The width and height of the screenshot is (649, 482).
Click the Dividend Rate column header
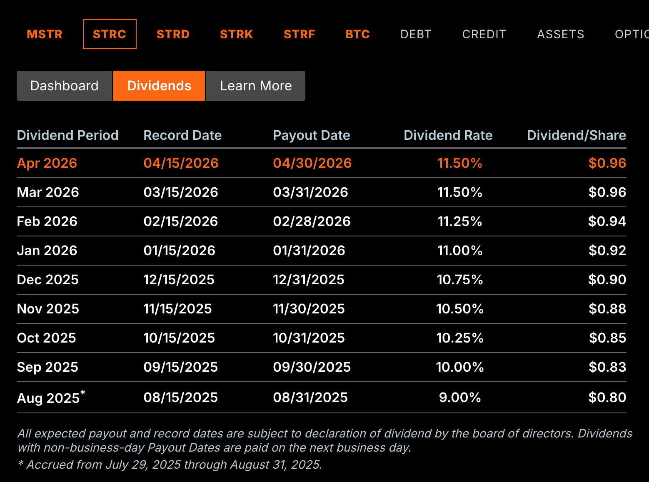[448, 135]
